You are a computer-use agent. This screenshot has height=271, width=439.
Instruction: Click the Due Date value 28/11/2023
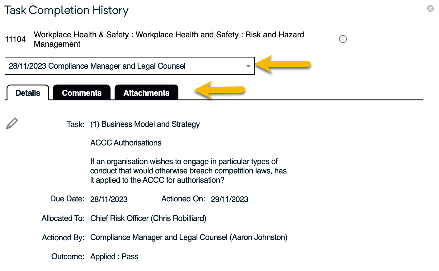click(x=109, y=199)
